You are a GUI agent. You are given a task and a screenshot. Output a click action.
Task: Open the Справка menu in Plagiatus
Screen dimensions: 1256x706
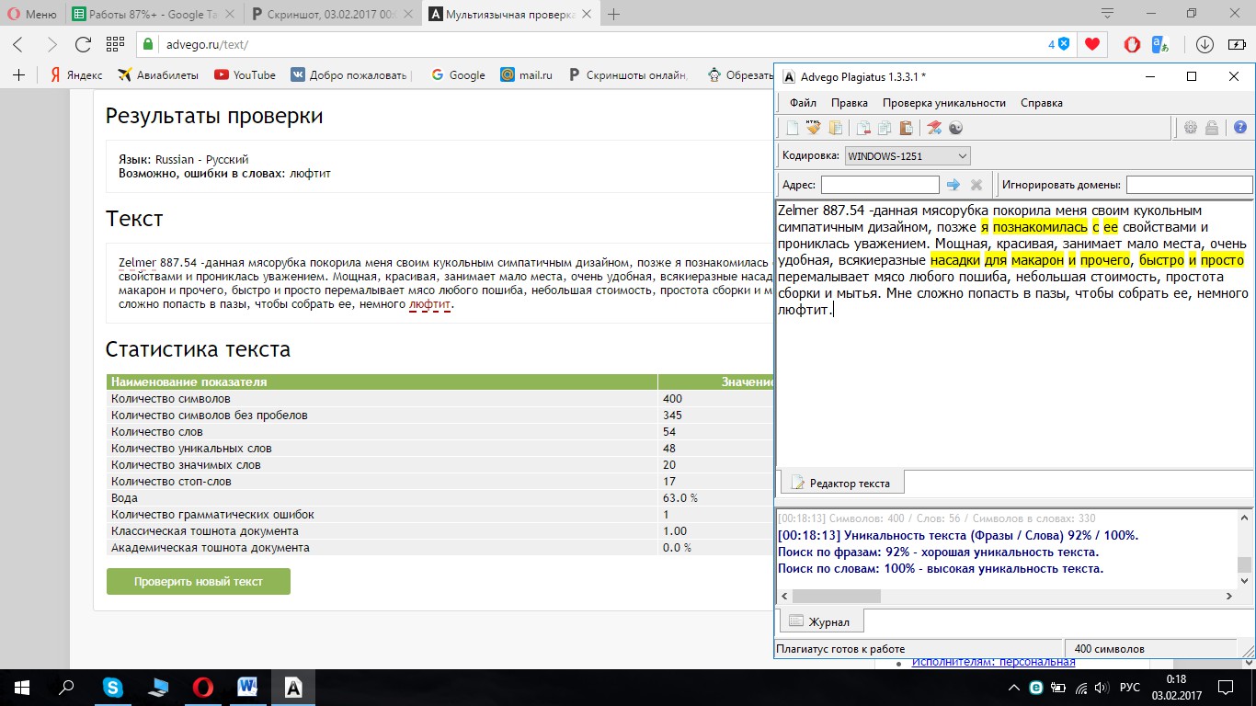point(1042,103)
